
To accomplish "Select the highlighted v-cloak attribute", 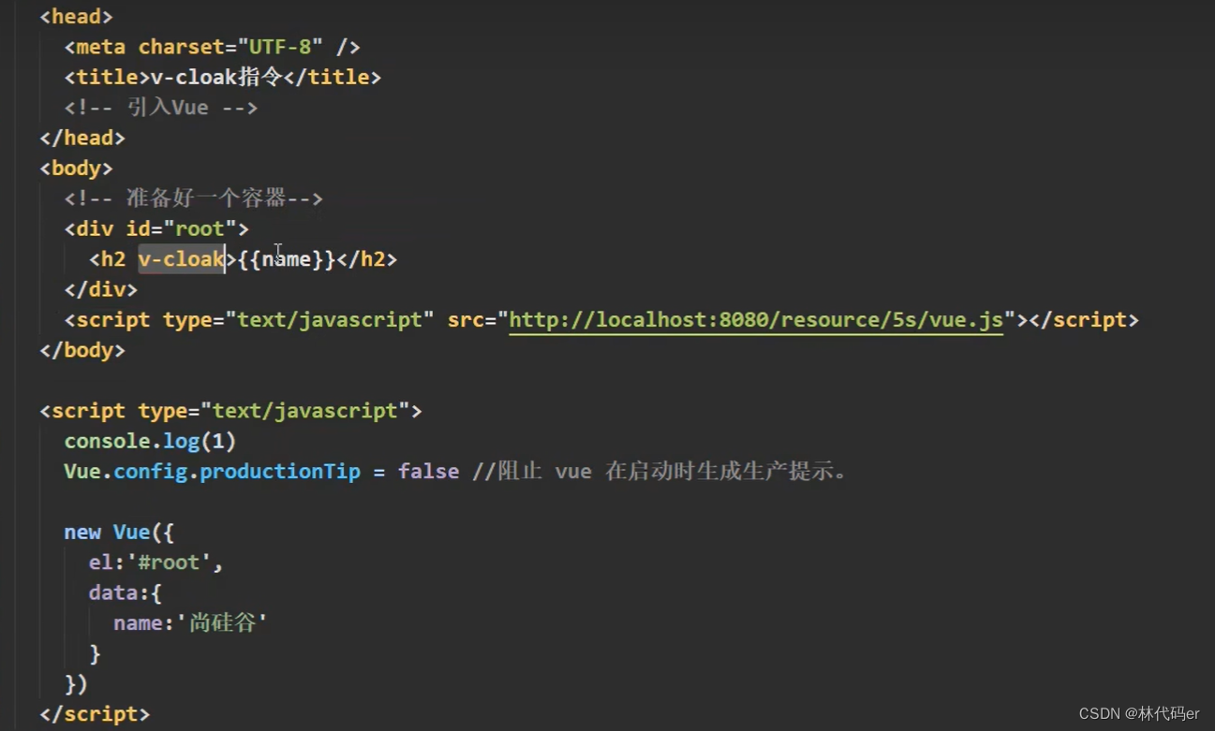I will [x=181, y=259].
